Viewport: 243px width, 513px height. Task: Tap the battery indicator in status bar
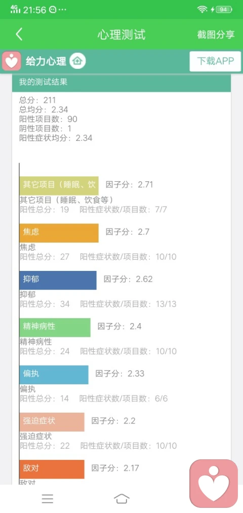pyautogui.click(x=224, y=10)
